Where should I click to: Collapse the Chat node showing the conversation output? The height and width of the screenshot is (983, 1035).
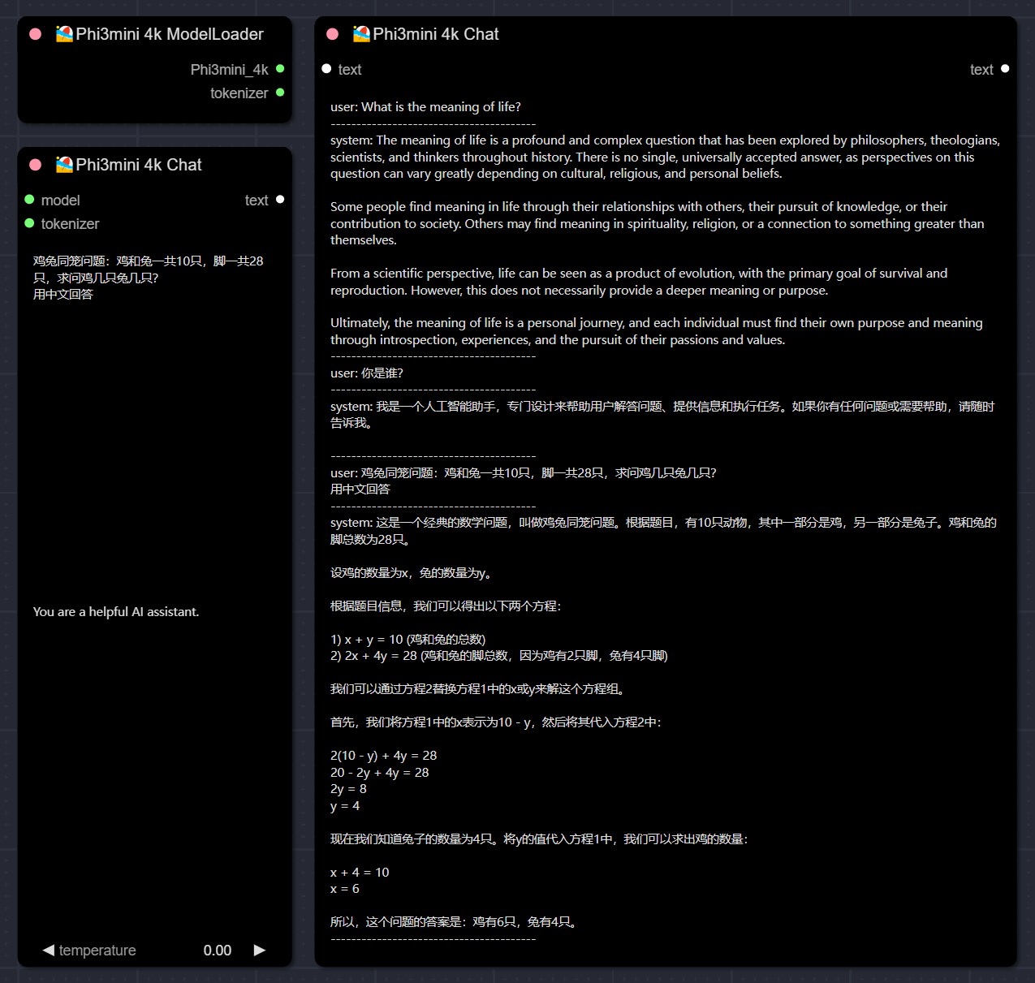click(332, 34)
